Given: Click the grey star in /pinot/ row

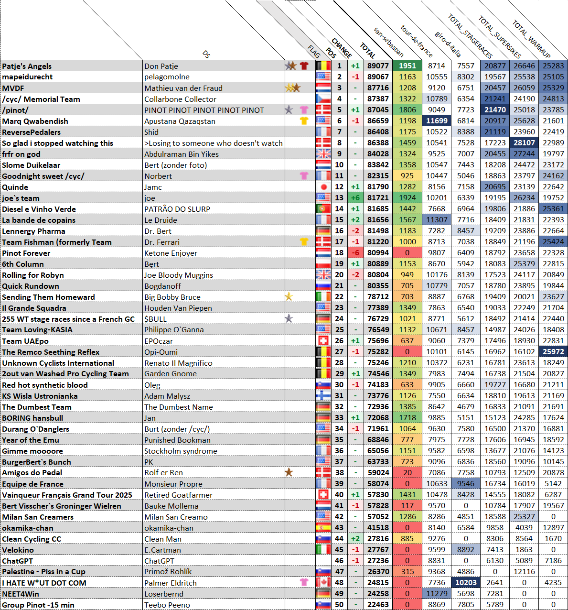Looking at the screenshot, I should 289,110.
